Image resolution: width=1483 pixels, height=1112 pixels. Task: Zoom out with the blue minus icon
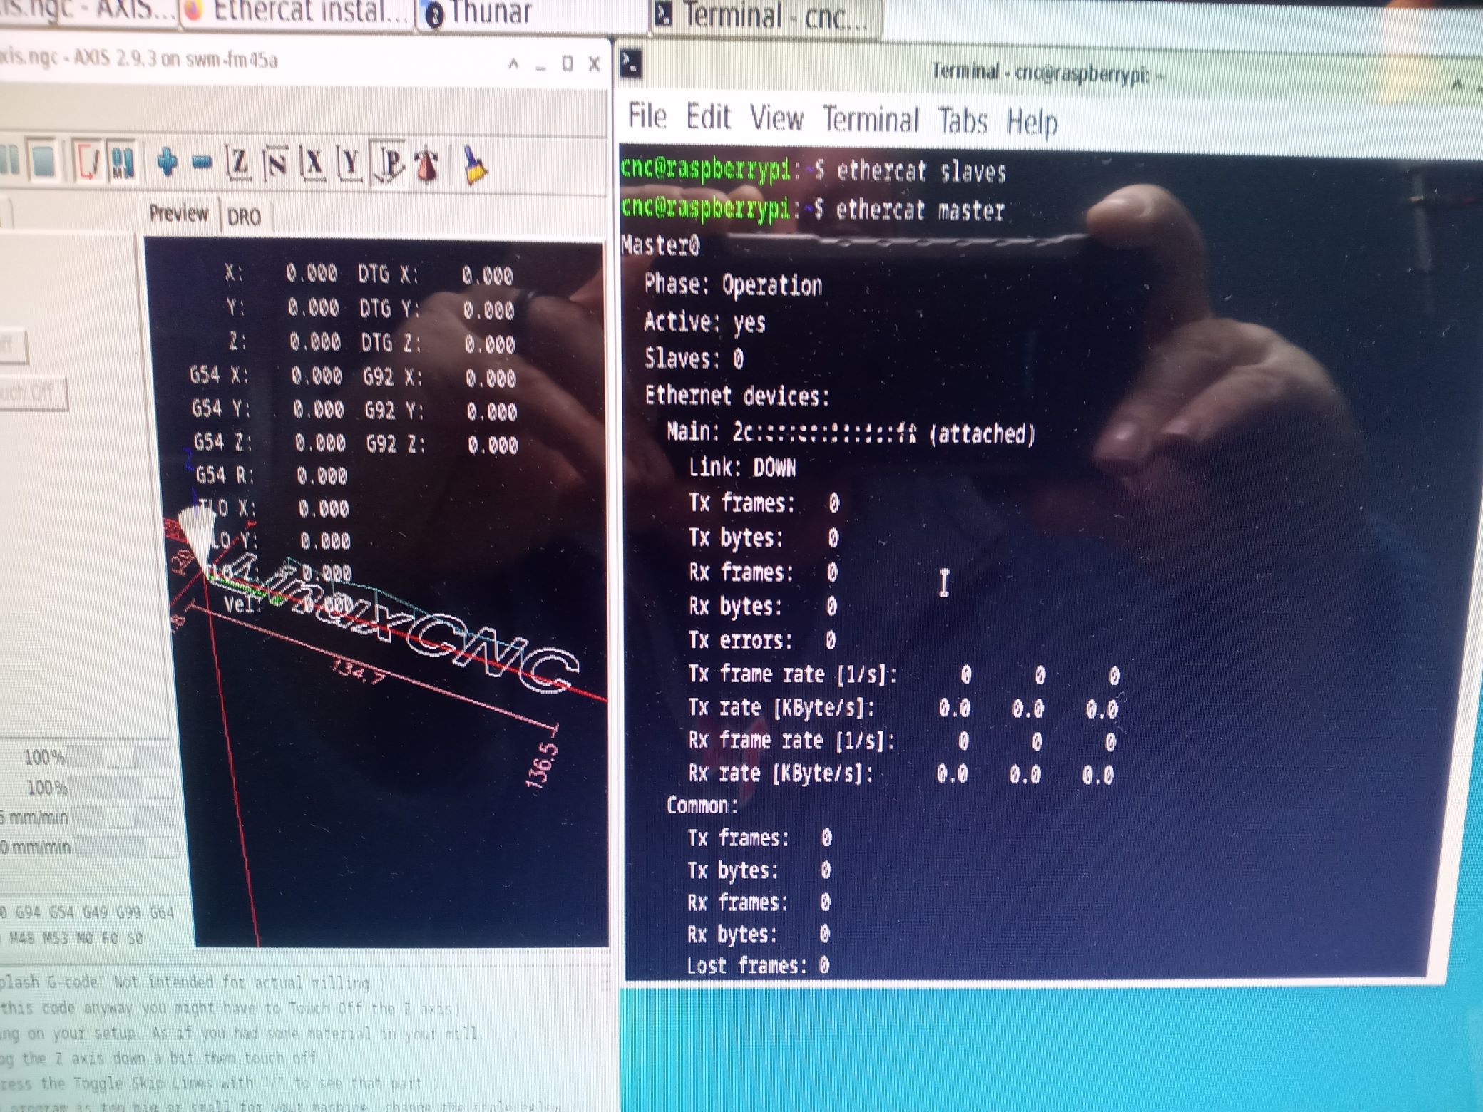[x=202, y=163]
